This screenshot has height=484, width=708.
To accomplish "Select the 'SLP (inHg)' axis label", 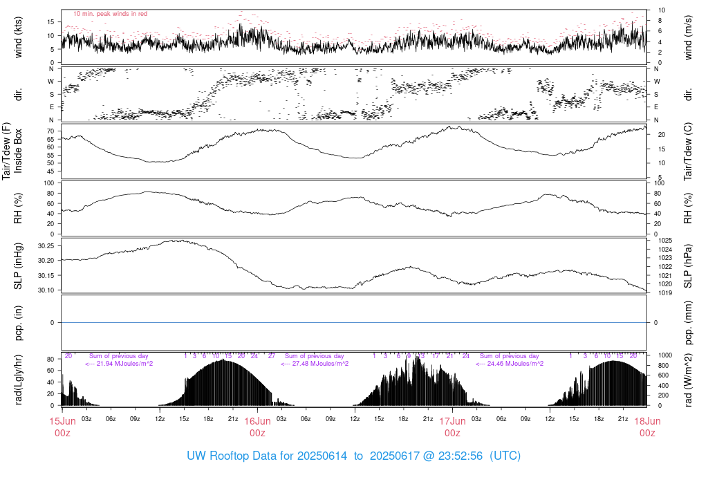I will coord(18,266).
